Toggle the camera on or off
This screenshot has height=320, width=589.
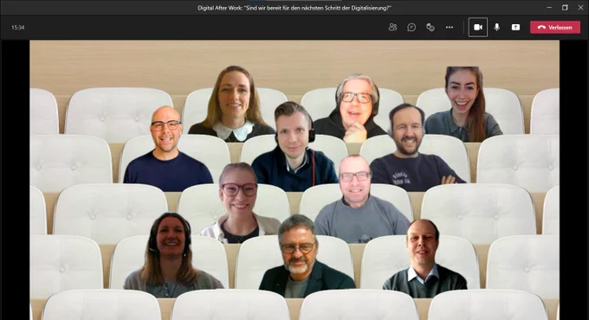tap(478, 27)
